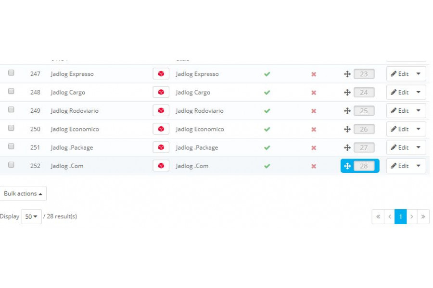Click the red logo of Jadlog Expresso
433x288 pixels.
[x=161, y=74]
